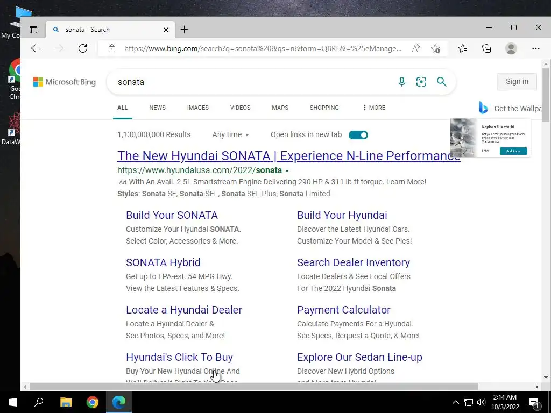Click the browser address bar URL

point(263,48)
